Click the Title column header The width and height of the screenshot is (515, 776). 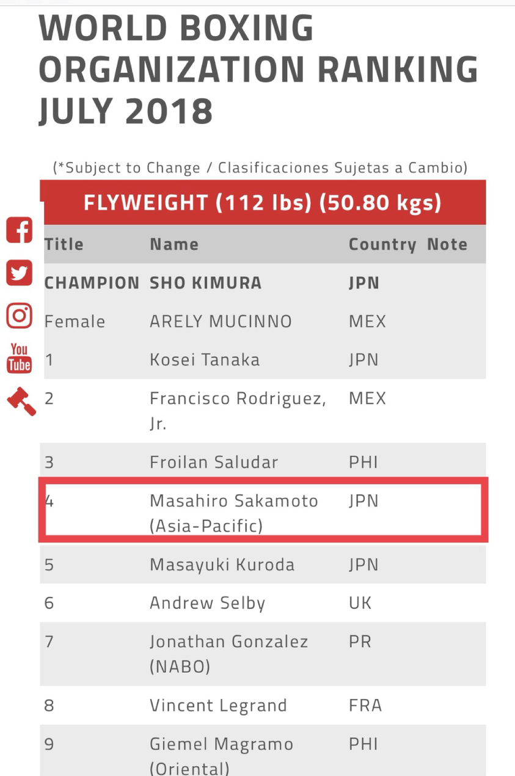tap(64, 244)
